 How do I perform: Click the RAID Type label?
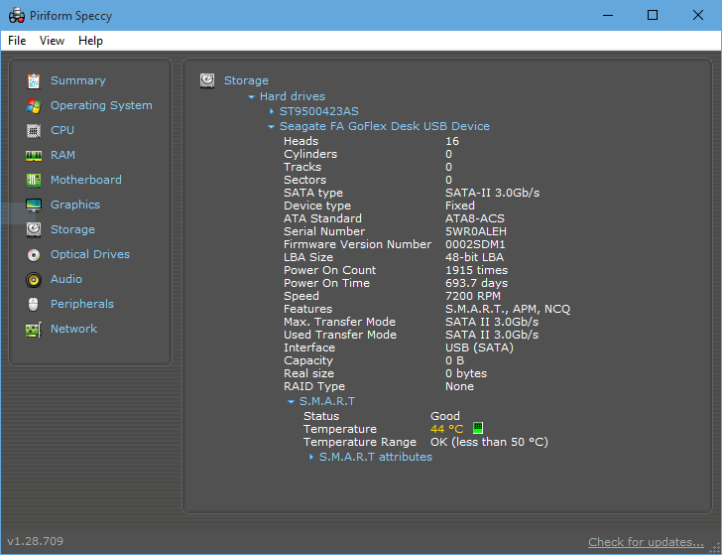coord(314,386)
